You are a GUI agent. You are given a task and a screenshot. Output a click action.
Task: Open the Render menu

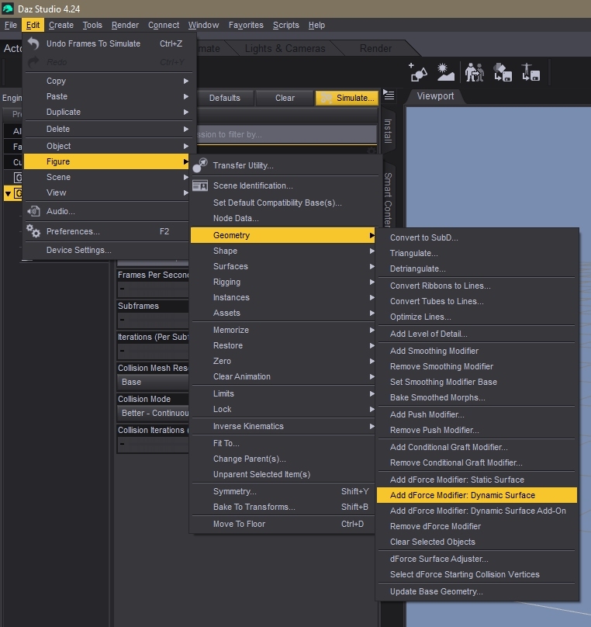[125, 25]
